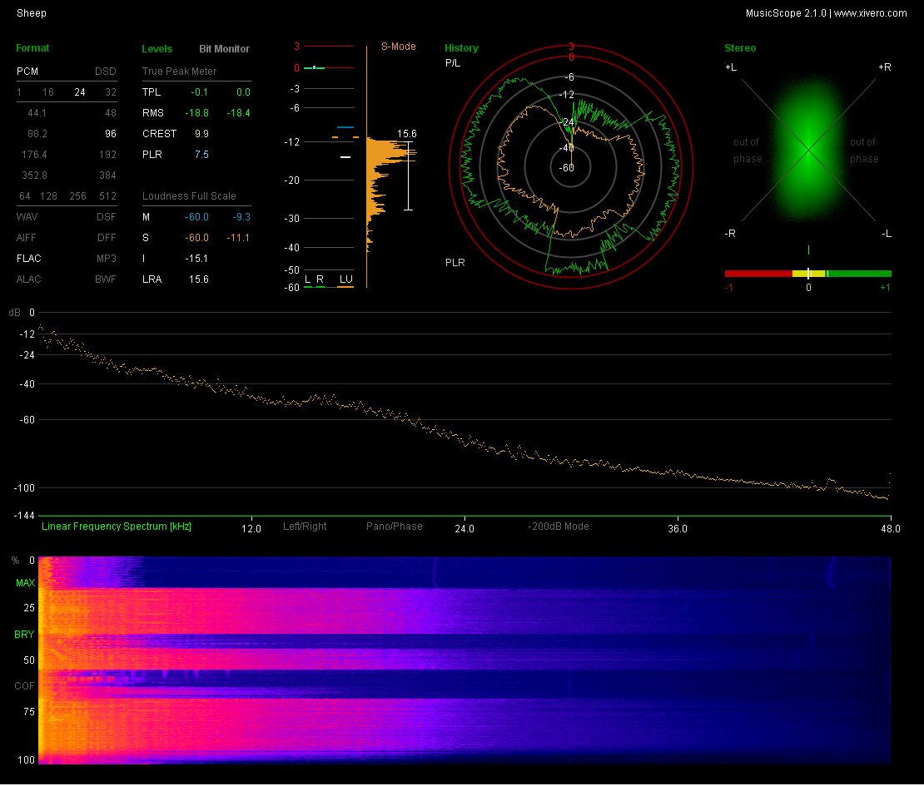Open the www.xivero.com link
This screenshot has width=924, height=786.
[x=870, y=13]
